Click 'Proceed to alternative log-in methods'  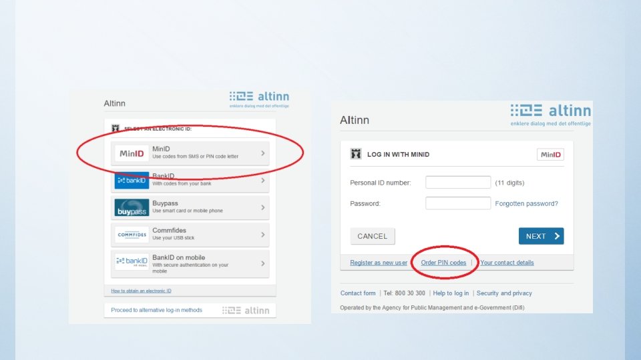pyautogui.click(x=156, y=310)
